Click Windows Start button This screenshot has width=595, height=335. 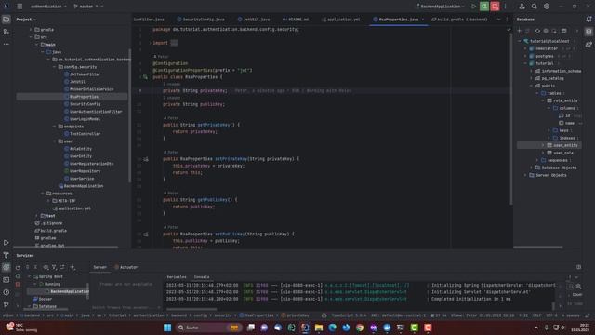tap(167, 328)
